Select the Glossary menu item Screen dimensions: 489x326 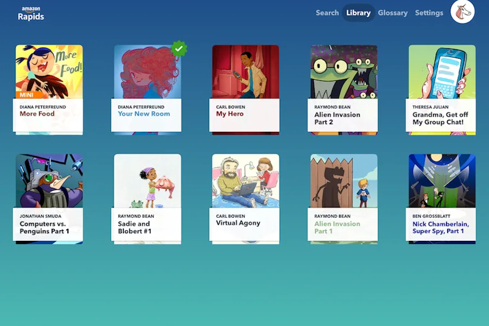(393, 12)
